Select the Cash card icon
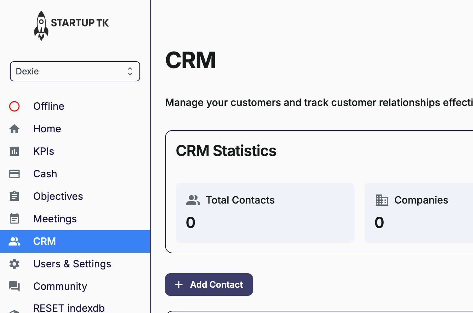The height and width of the screenshot is (313, 473). tap(14, 174)
